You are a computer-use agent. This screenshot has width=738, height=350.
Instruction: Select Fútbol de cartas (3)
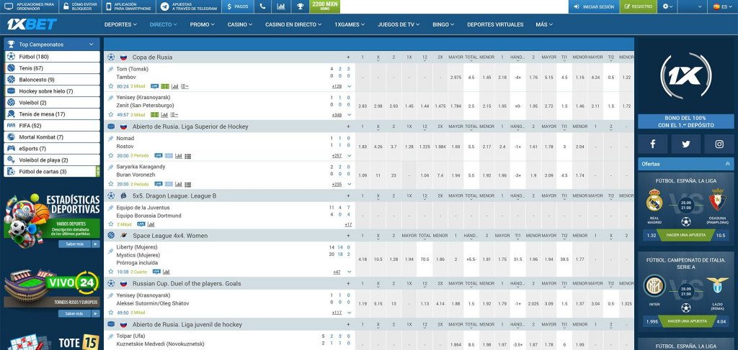52,172
